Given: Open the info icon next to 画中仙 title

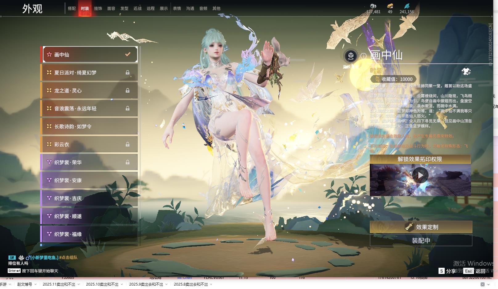Looking at the screenshot, I should pos(364,56).
